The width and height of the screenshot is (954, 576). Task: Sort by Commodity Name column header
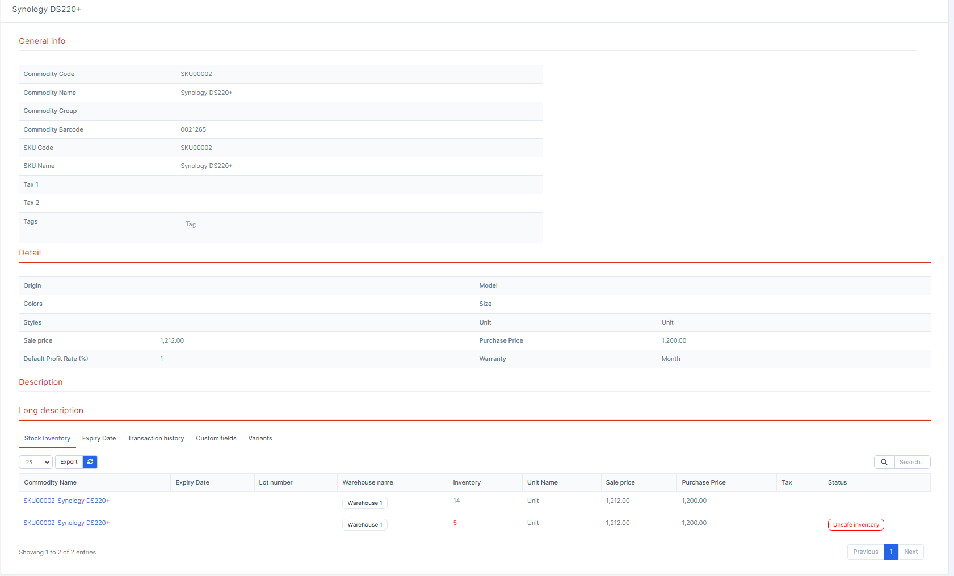click(x=51, y=482)
